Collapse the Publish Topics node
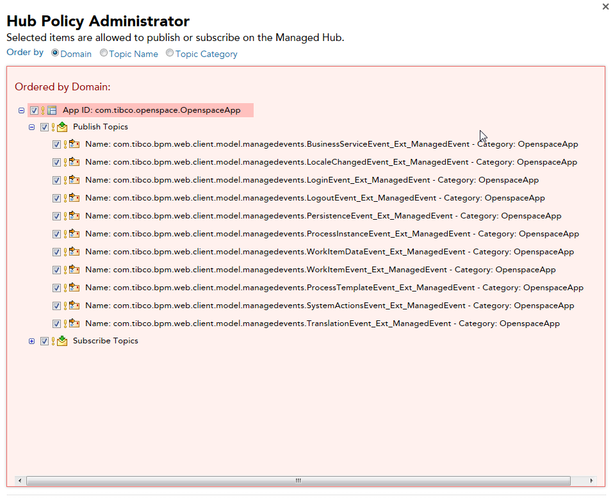Screen dimensions: 613x501 tap(31, 127)
